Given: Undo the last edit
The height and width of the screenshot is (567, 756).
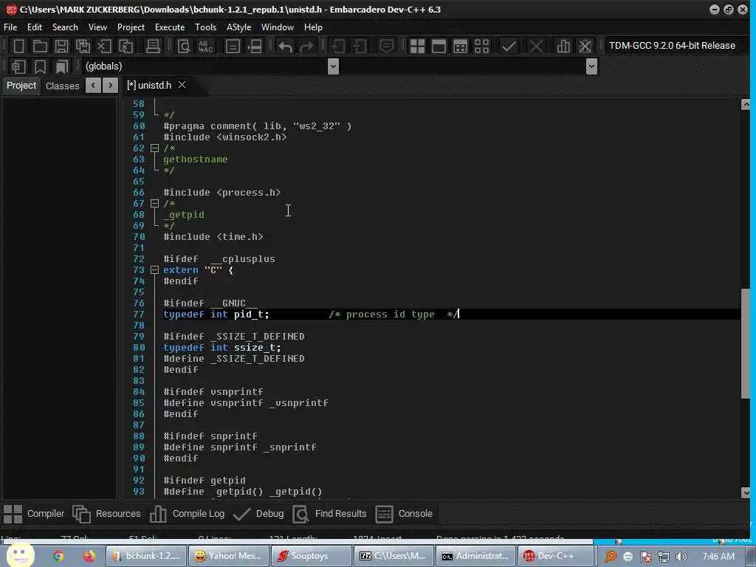Looking at the screenshot, I should pyautogui.click(x=286, y=47).
